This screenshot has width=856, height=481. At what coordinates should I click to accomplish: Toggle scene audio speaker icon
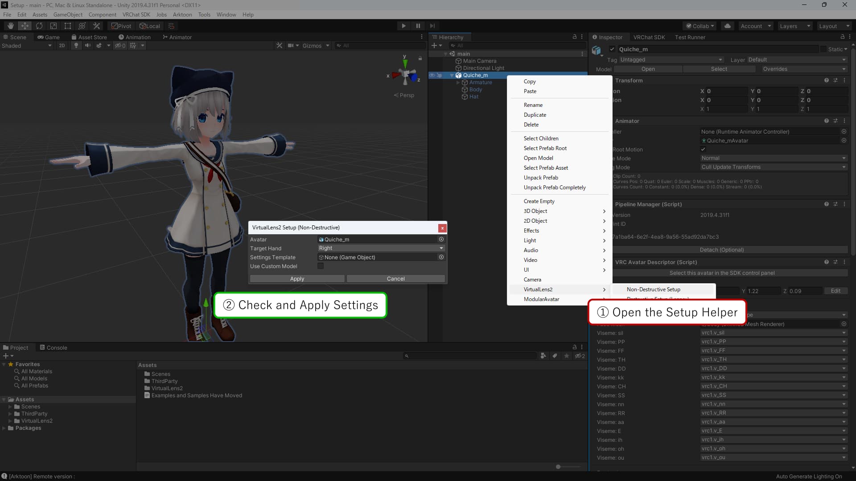click(x=88, y=45)
